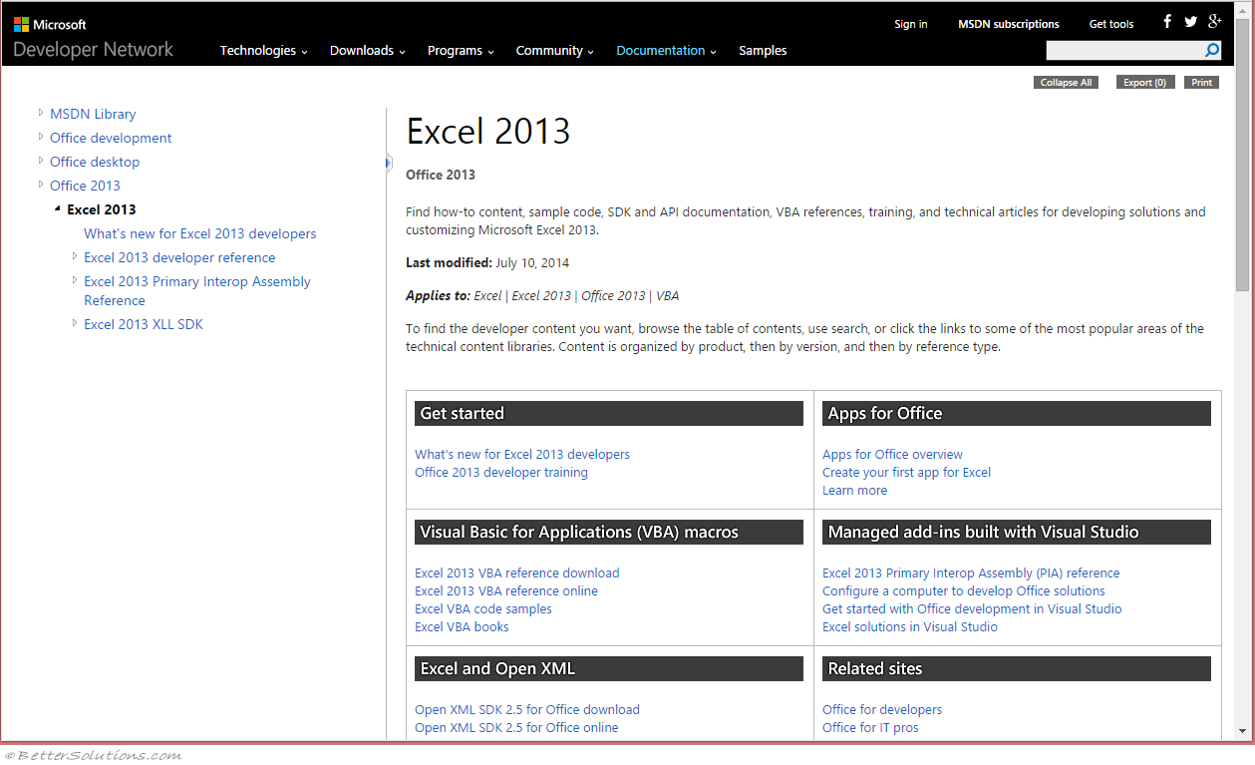Open Office for developers link
Screen dimensions: 1255x765
click(882, 709)
